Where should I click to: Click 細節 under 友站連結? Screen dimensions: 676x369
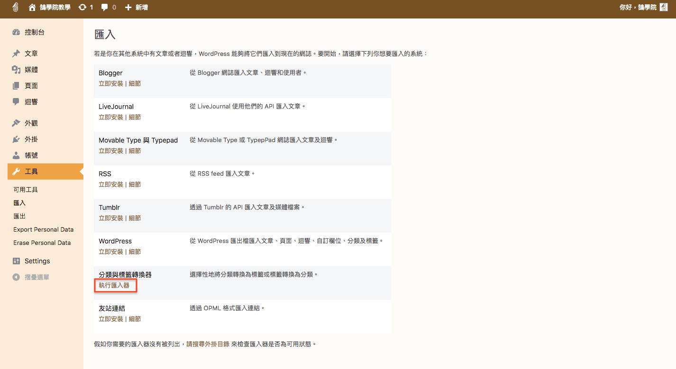tap(135, 319)
